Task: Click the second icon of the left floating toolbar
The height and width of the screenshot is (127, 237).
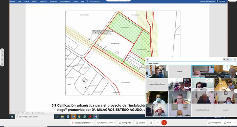Action: (x=2, y=55)
